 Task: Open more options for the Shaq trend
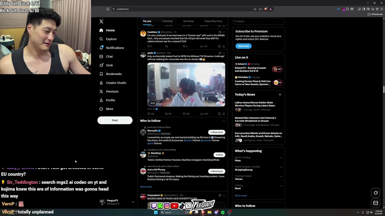point(281,158)
